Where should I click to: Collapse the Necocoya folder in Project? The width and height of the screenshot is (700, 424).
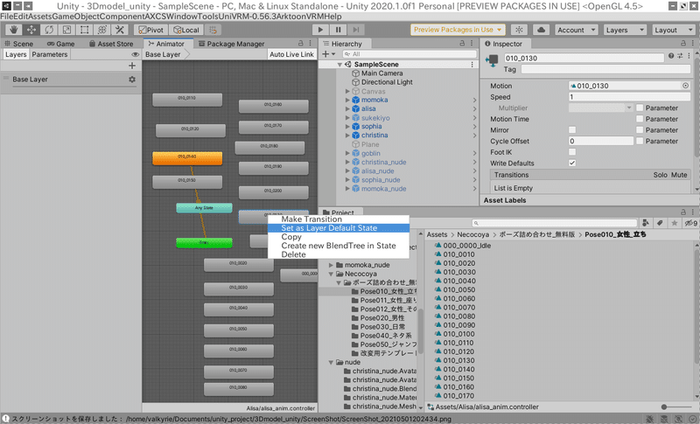(331, 274)
